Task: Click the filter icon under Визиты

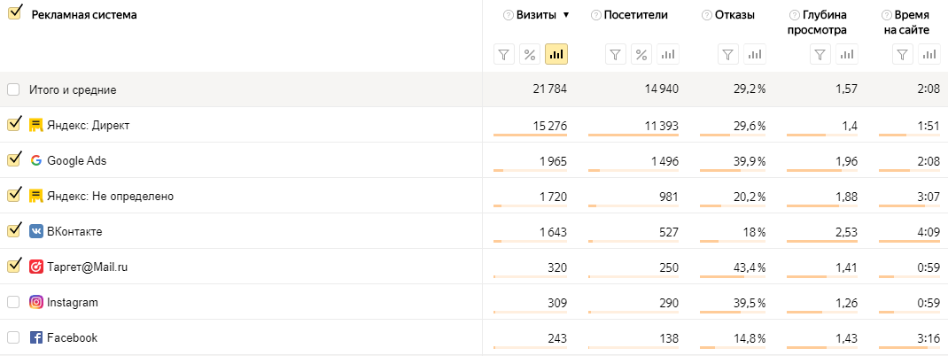Action: point(503,55)
